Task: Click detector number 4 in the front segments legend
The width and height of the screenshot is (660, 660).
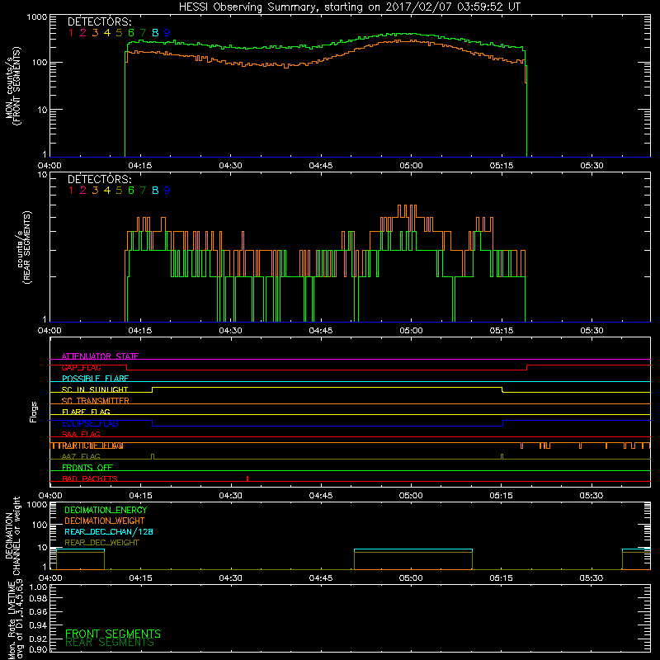Action: point(107,32)
